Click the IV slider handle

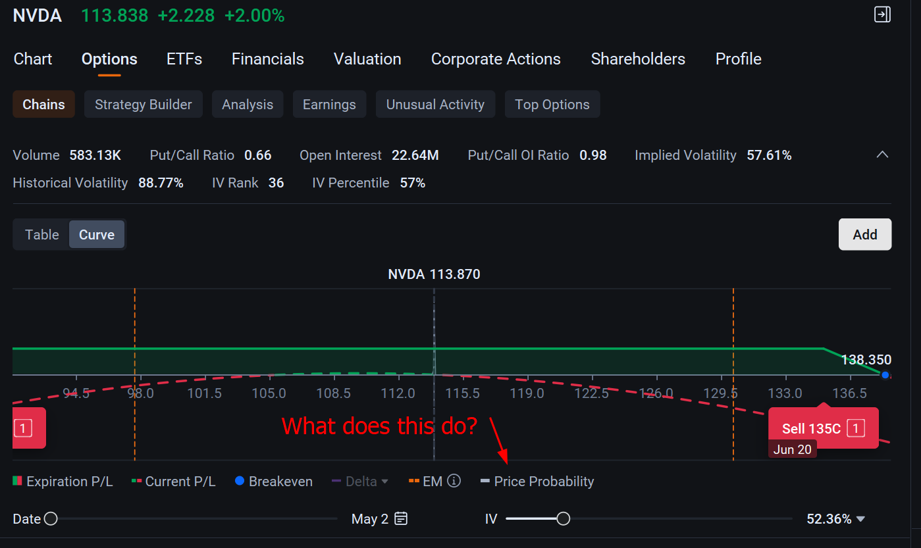[563, 519]
